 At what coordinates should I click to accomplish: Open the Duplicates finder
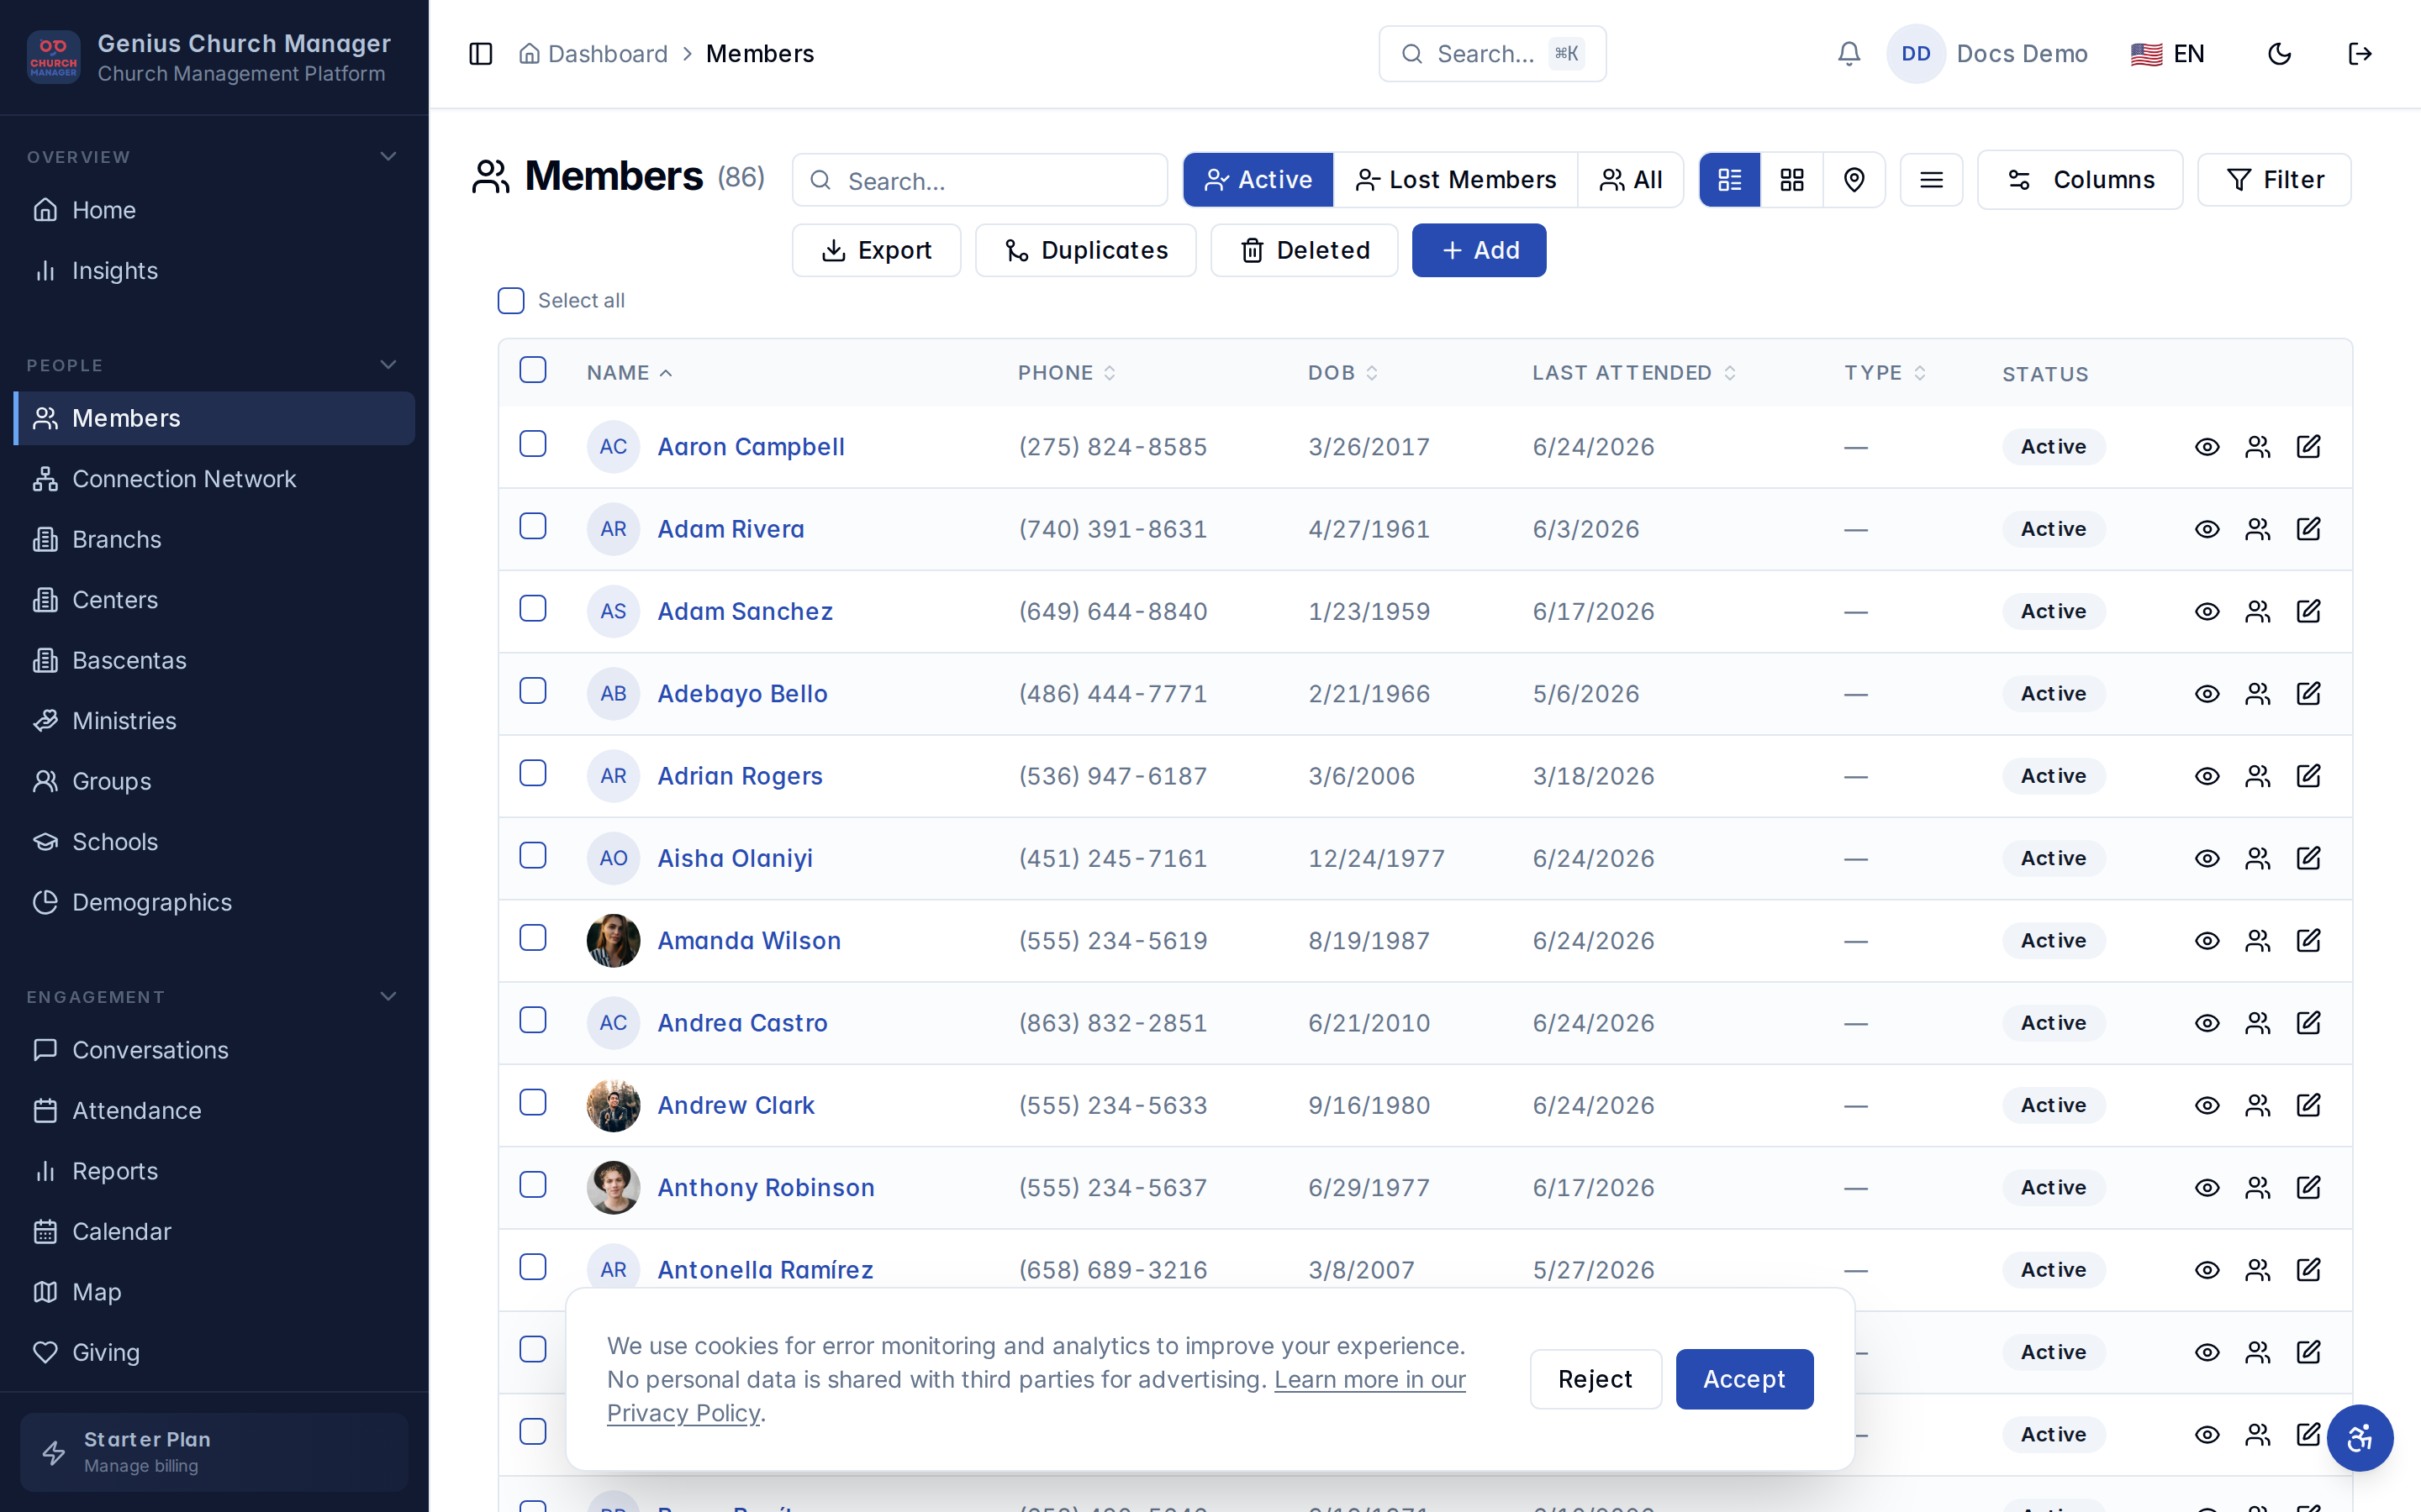[x=1085, y=250]
